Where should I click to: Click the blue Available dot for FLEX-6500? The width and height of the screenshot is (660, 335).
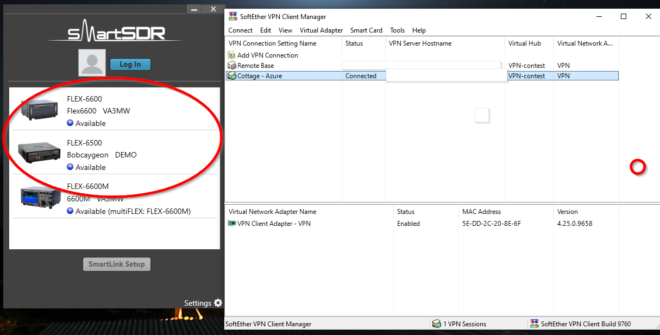(70, 167)
